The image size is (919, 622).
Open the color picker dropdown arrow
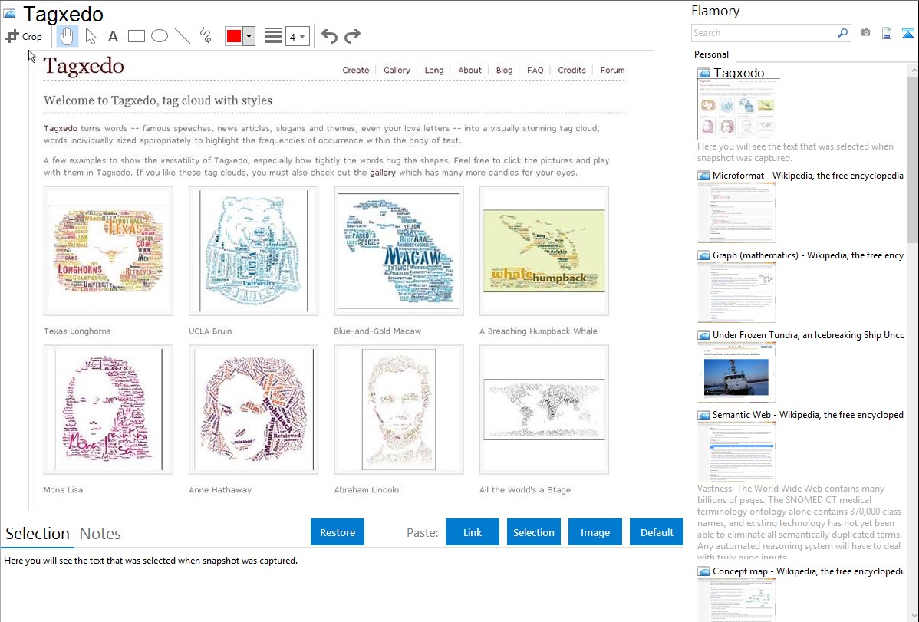click(249, 36)
